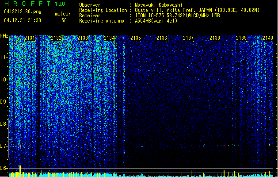Viewport: 278px width, 177px height.
Task: Click time marker 2136
Action: [162, 38]
